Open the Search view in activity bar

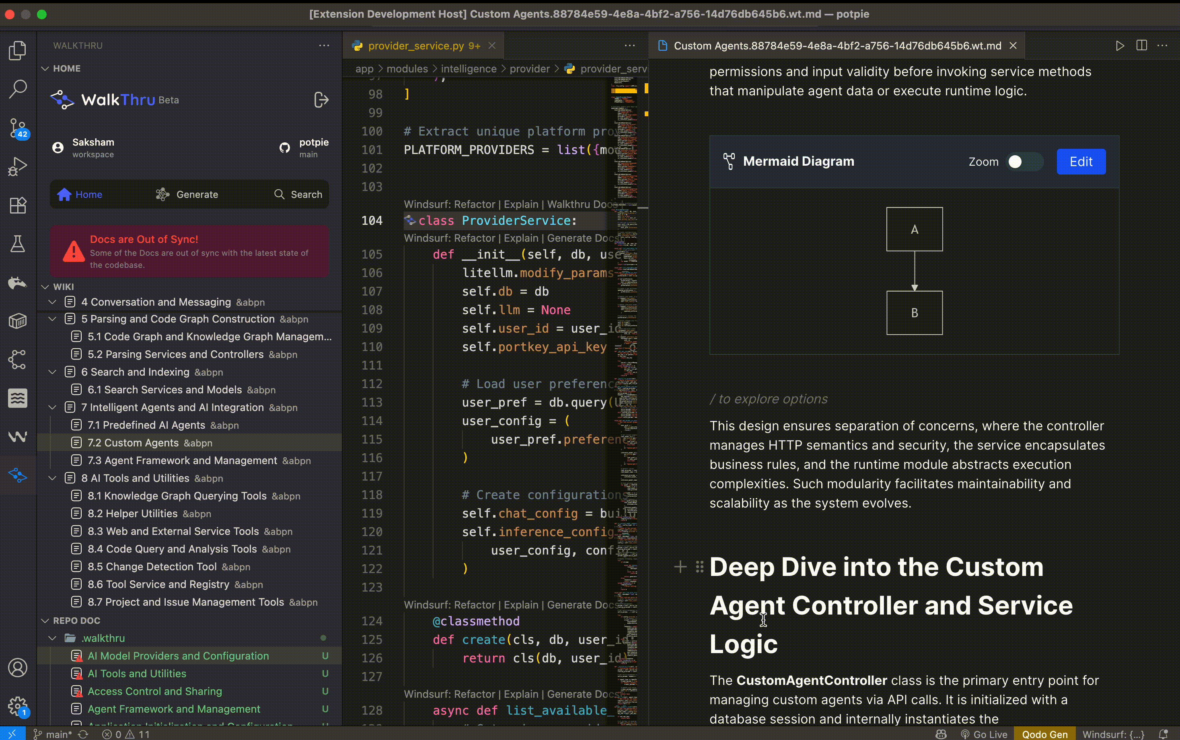[18, 89]
